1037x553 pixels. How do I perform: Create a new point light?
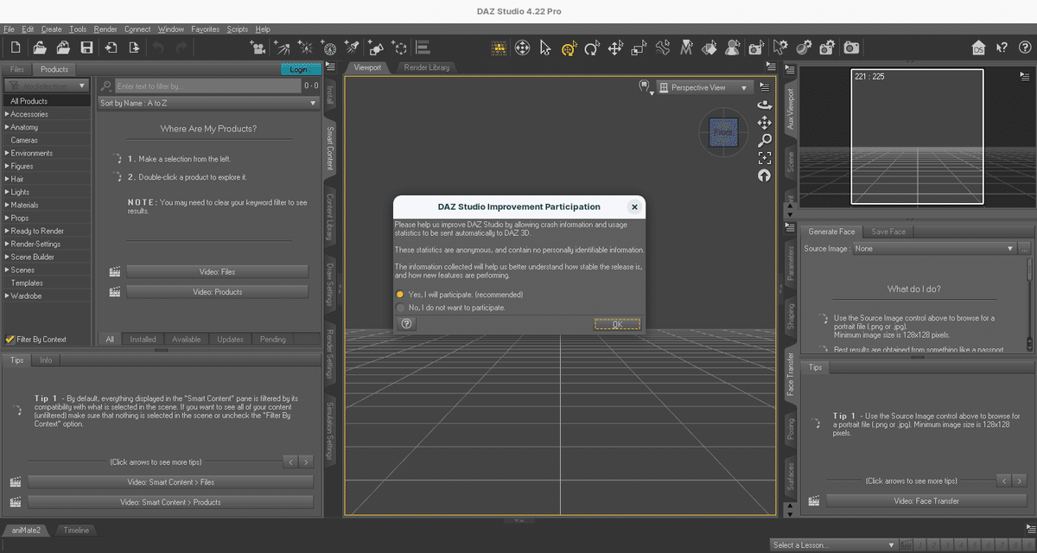tap(305, 48)
